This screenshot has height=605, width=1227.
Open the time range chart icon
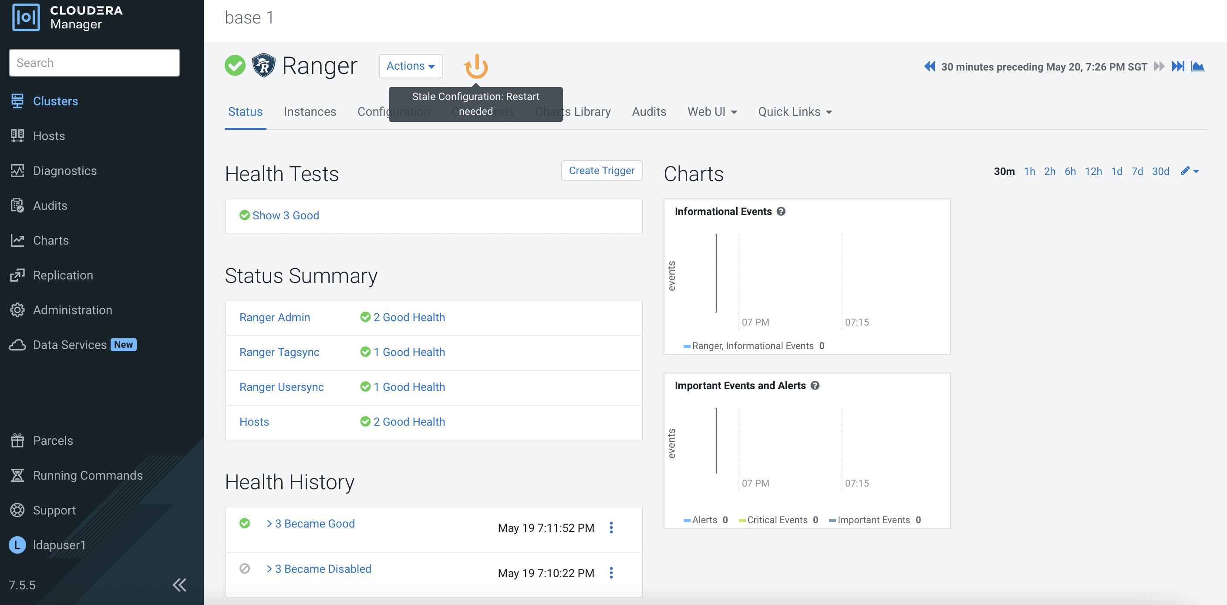(1197, 67)
